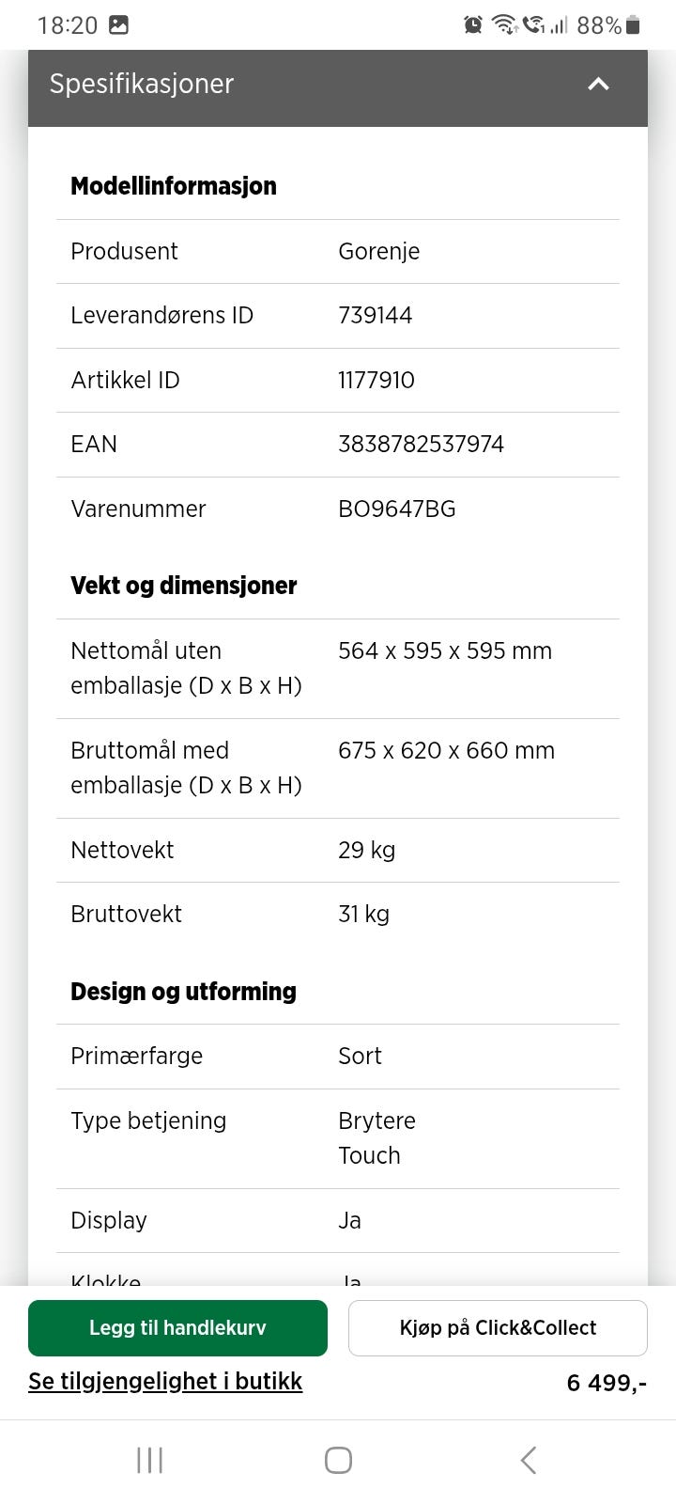Tap the image notification icon in status bar
The image size is (676, 1504).
pyautogui.click(x=118, y=24)
